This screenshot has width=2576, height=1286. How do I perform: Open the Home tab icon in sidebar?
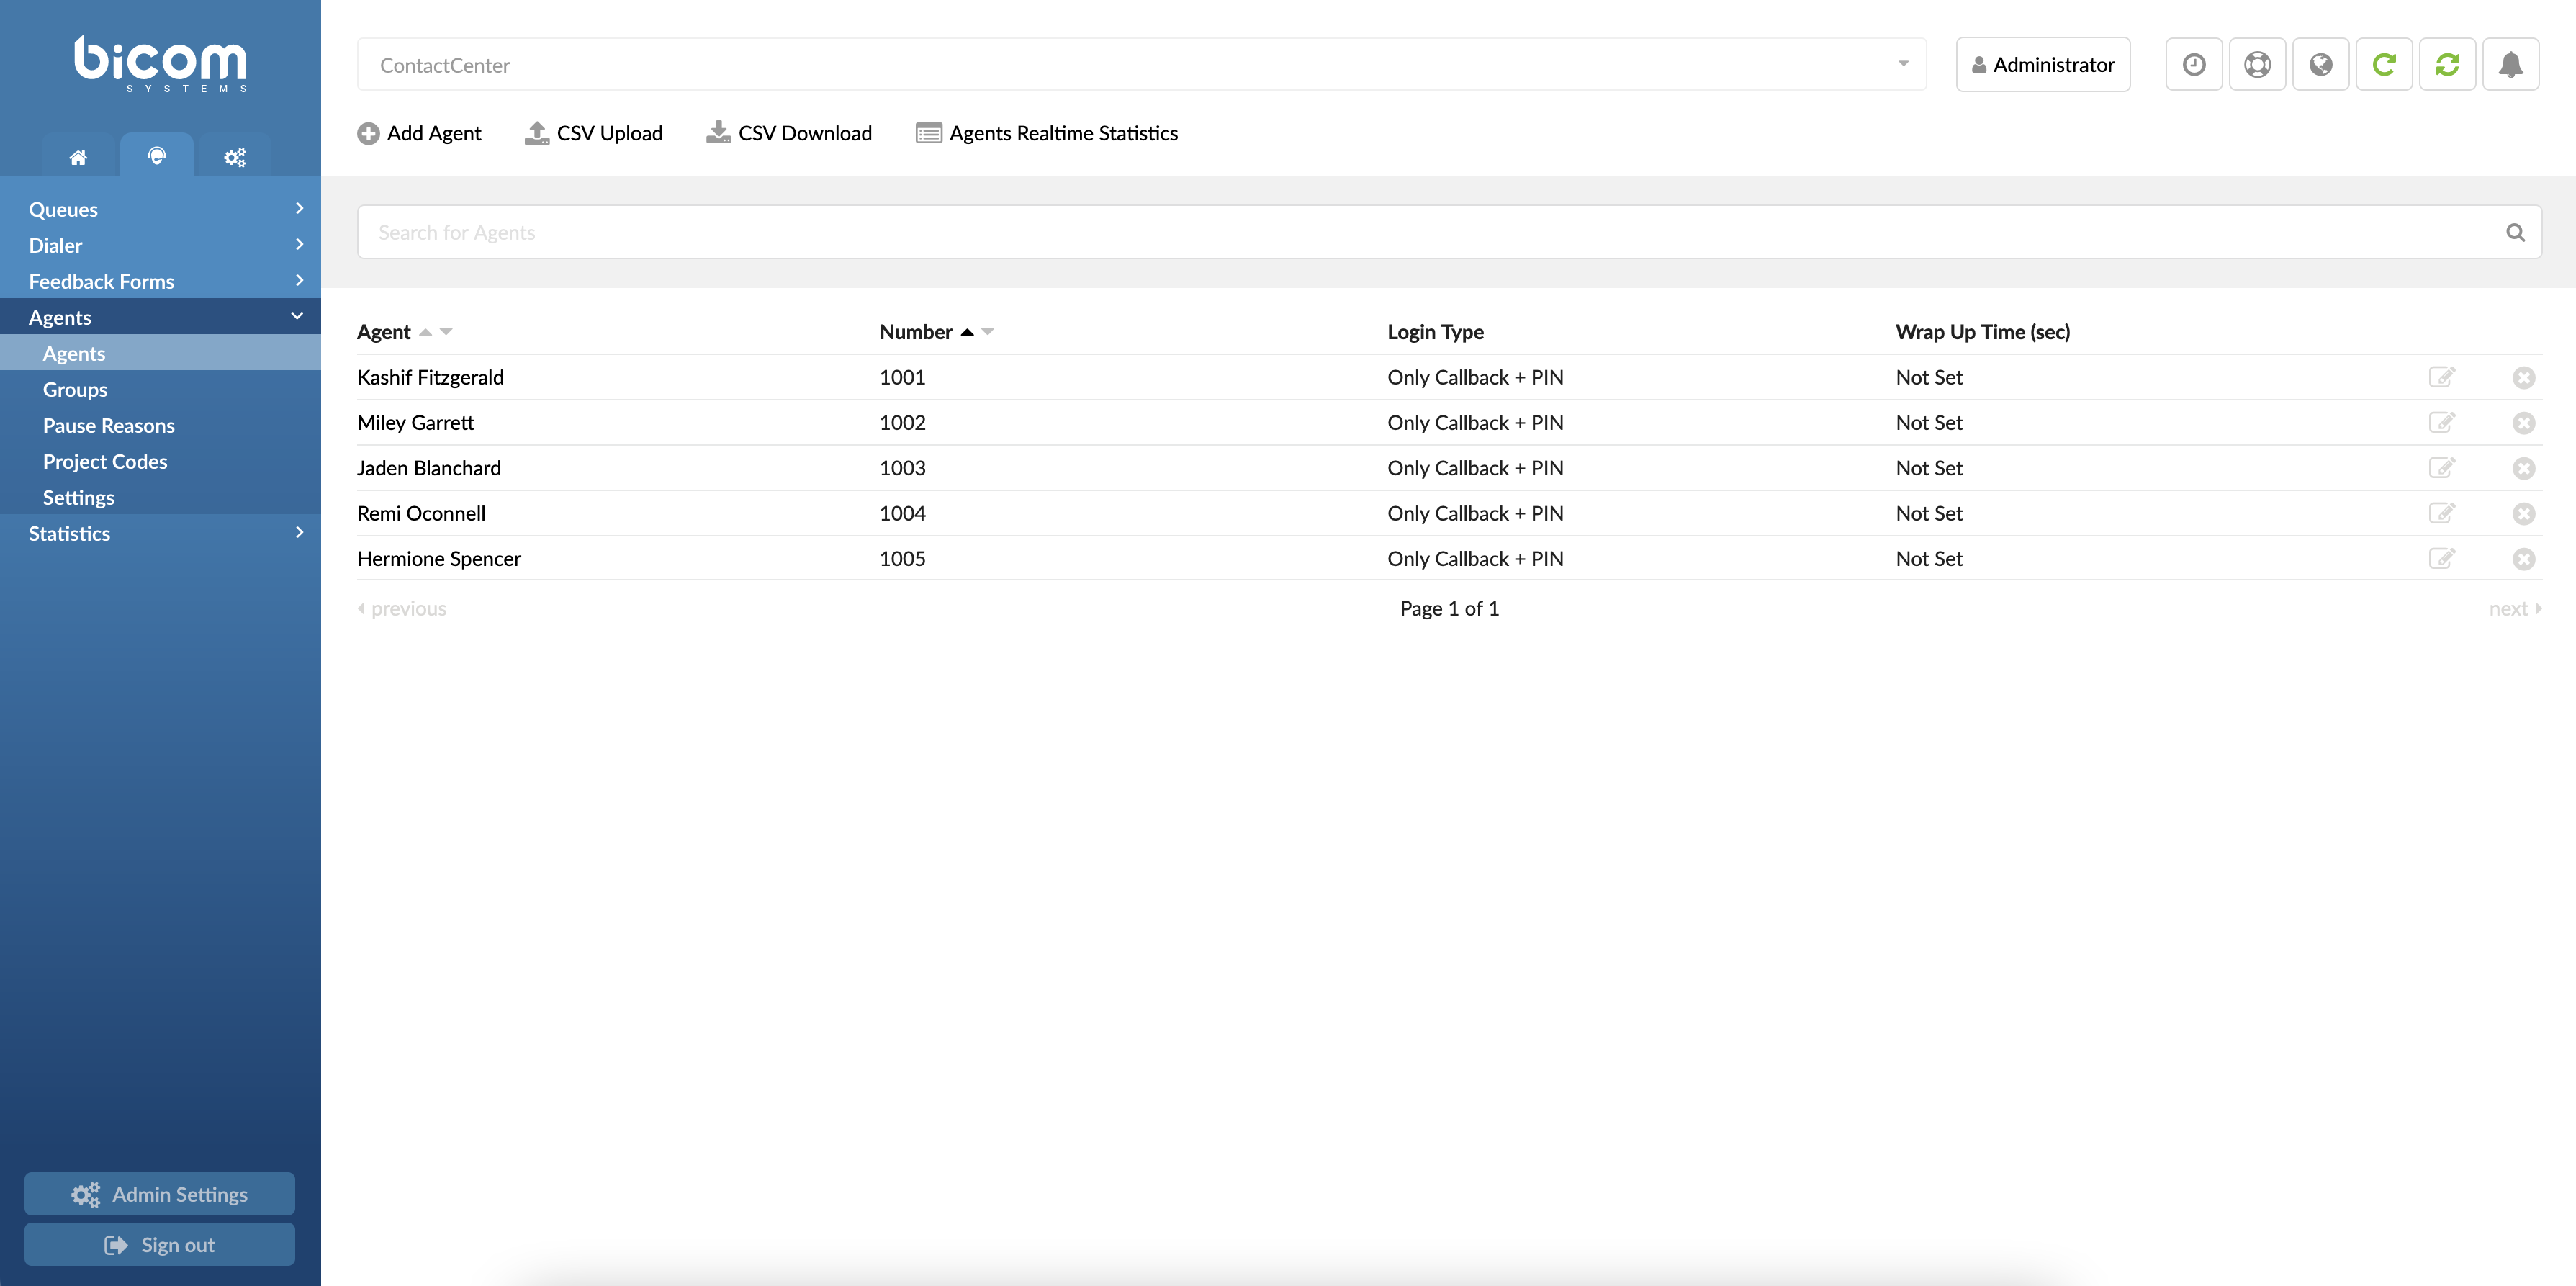(x=78, y=157)
